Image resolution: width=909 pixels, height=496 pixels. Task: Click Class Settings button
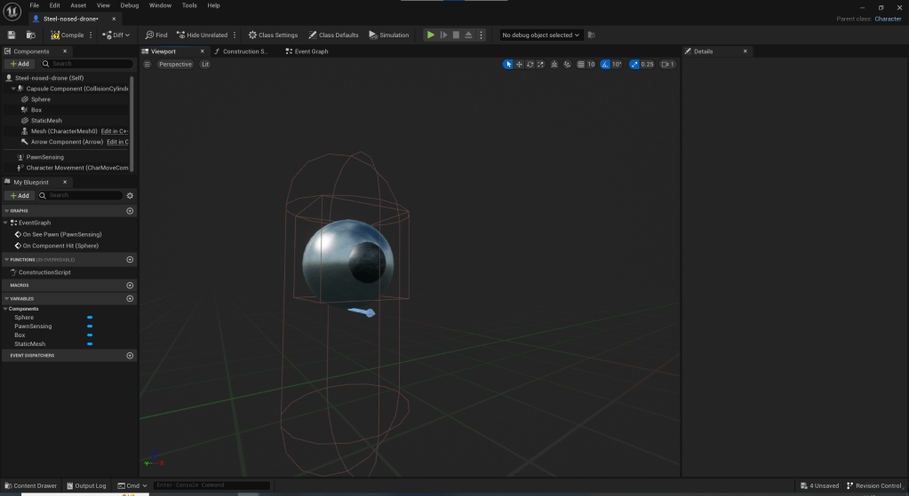pos(273,35)
